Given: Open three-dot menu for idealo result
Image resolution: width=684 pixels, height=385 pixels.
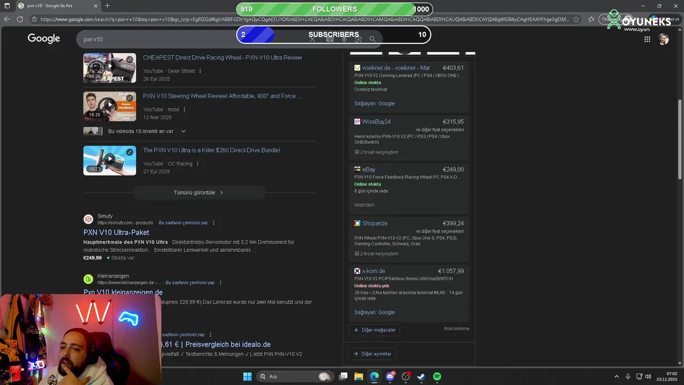Looking at the screenshot, I should click(211, 335).
